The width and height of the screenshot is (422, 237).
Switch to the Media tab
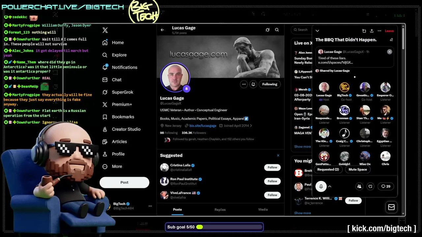(x=263, y=210)
